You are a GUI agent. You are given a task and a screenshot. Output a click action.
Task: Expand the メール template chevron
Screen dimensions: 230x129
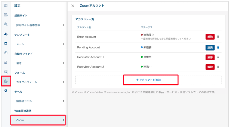click(x=63, y=44)
